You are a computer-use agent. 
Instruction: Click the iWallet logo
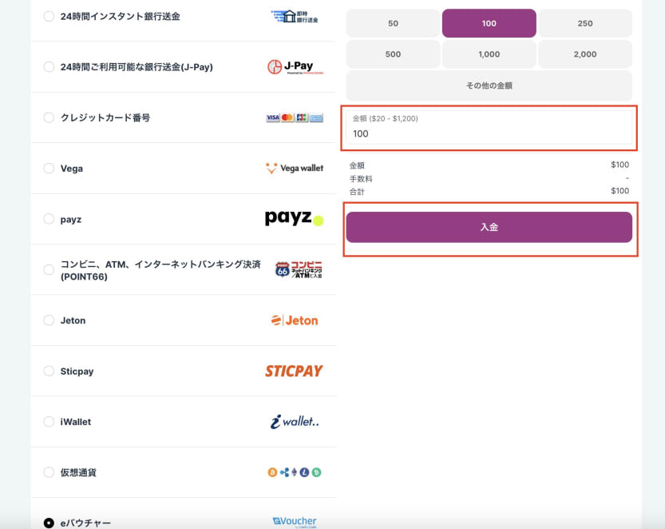(295, 422)
